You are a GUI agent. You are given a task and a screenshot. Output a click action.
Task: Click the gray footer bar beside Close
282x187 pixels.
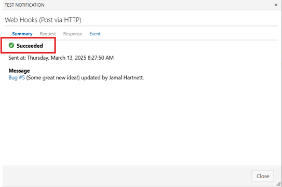pyautogui.click(x=126, y=176)
